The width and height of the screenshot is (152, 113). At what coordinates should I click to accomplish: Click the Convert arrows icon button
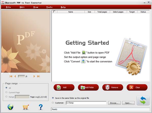(143, 100)
